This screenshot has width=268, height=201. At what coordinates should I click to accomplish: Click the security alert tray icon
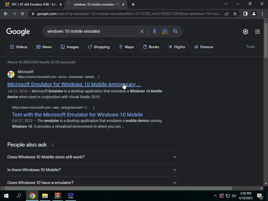[221, 196]
